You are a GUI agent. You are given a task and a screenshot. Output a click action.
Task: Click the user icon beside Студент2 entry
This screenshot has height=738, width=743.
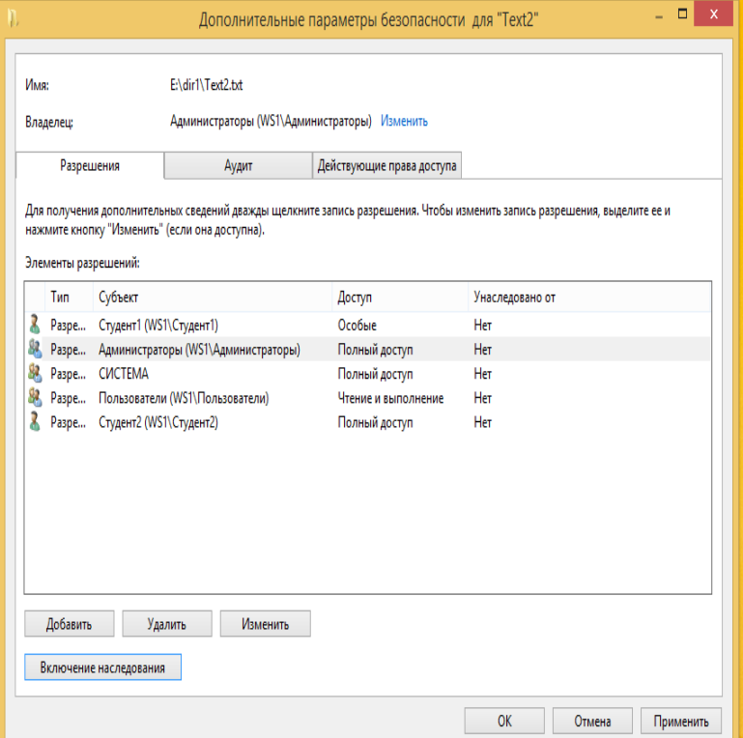(35, 422)
